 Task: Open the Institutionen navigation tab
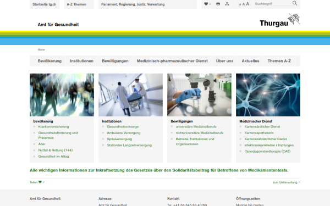(x=81, y=61)
